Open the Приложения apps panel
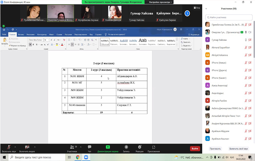 [154, 147]
